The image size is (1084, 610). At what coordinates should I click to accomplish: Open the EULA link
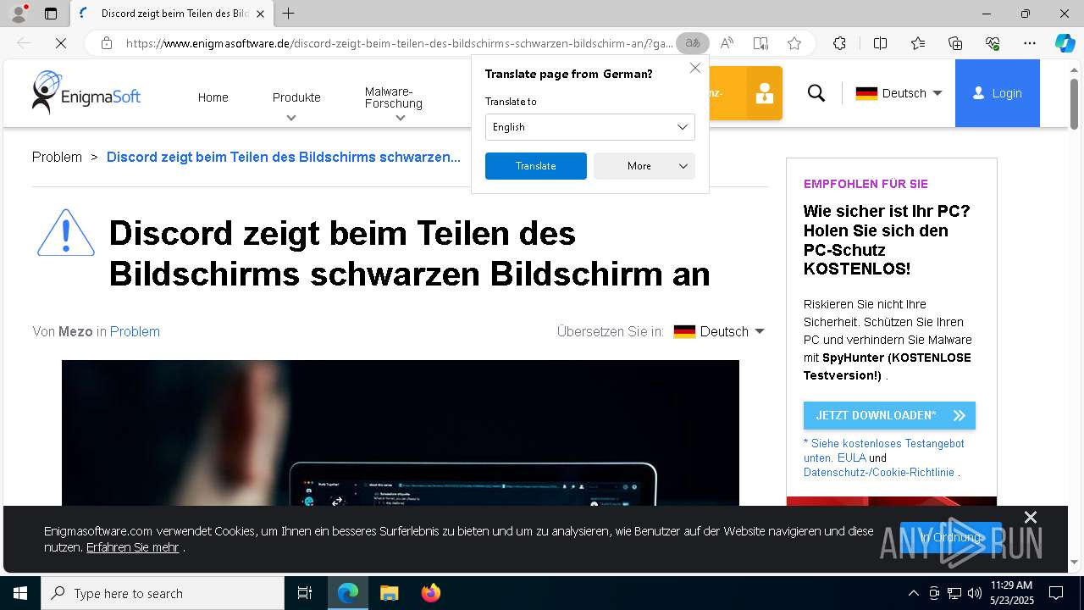[x=851, y=457]
